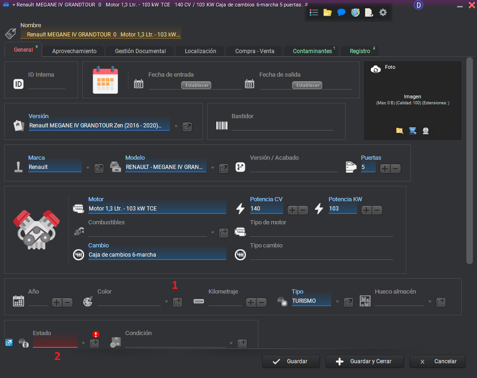The width and height of the screenshot is (477, 378).
Task: Click the webcam capture icon under Foto
Action: coord(425,131)
